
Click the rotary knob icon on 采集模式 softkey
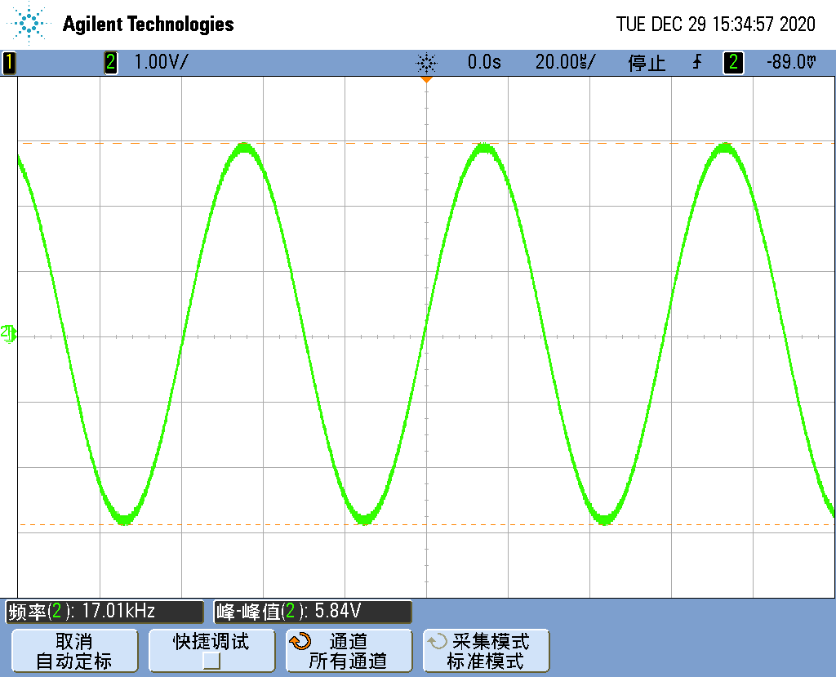[x=438, y=641]
